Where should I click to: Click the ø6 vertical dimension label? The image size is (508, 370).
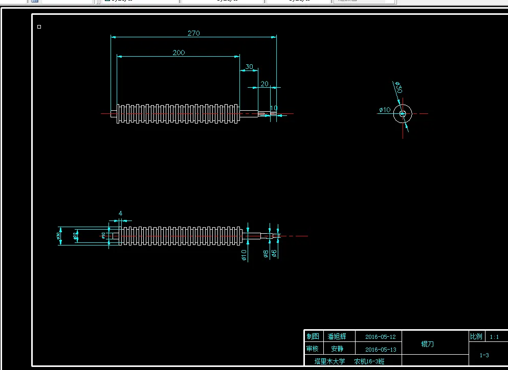click(274, 254)
